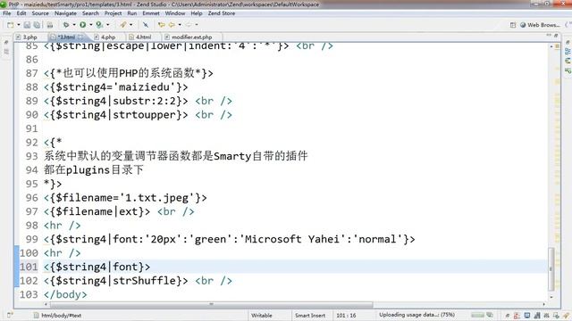Open the Help menu
572x321 pixels.
197,13
